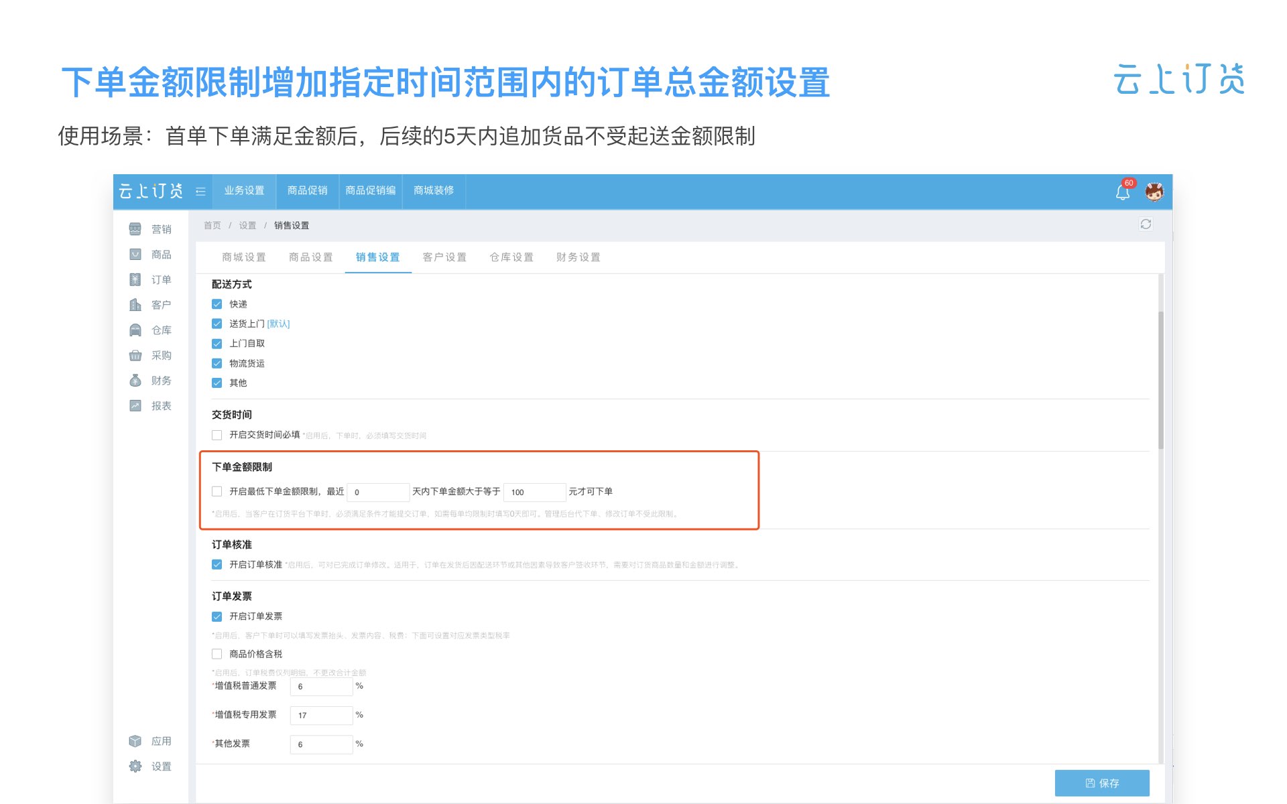Open the 业务设置 top tab
The height and width of the screenshot is (804, 1287).
(x=245, y=191)
